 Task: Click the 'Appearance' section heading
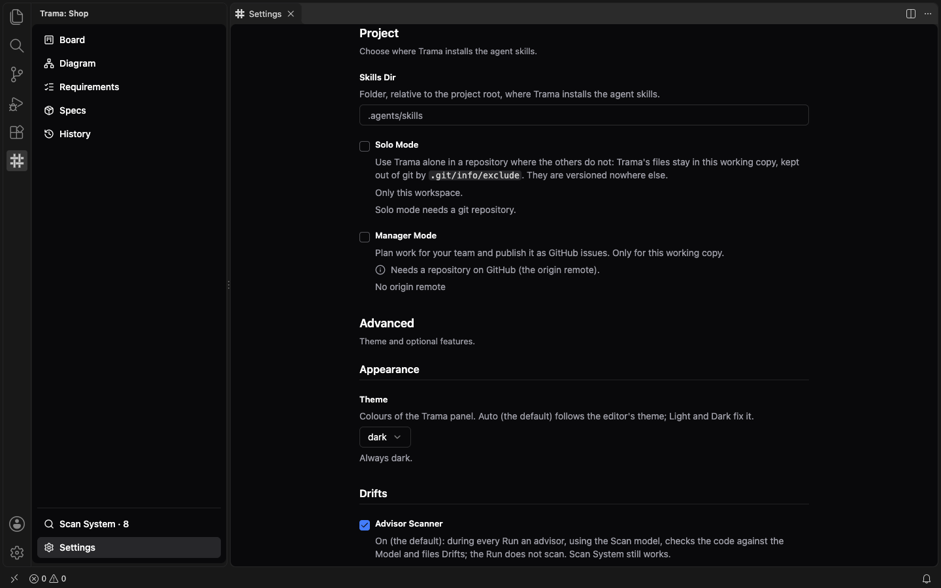(389, 370)
